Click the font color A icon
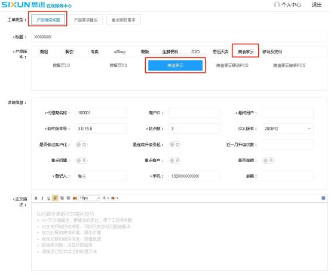The height and width of the screenshot is (274, 331). tap(104, 198)
